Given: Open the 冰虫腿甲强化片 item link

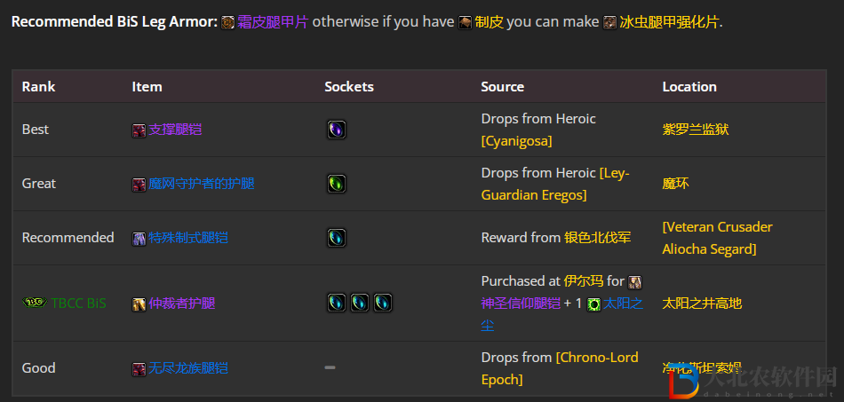Looking at the screenshot, I should (669, 22).
